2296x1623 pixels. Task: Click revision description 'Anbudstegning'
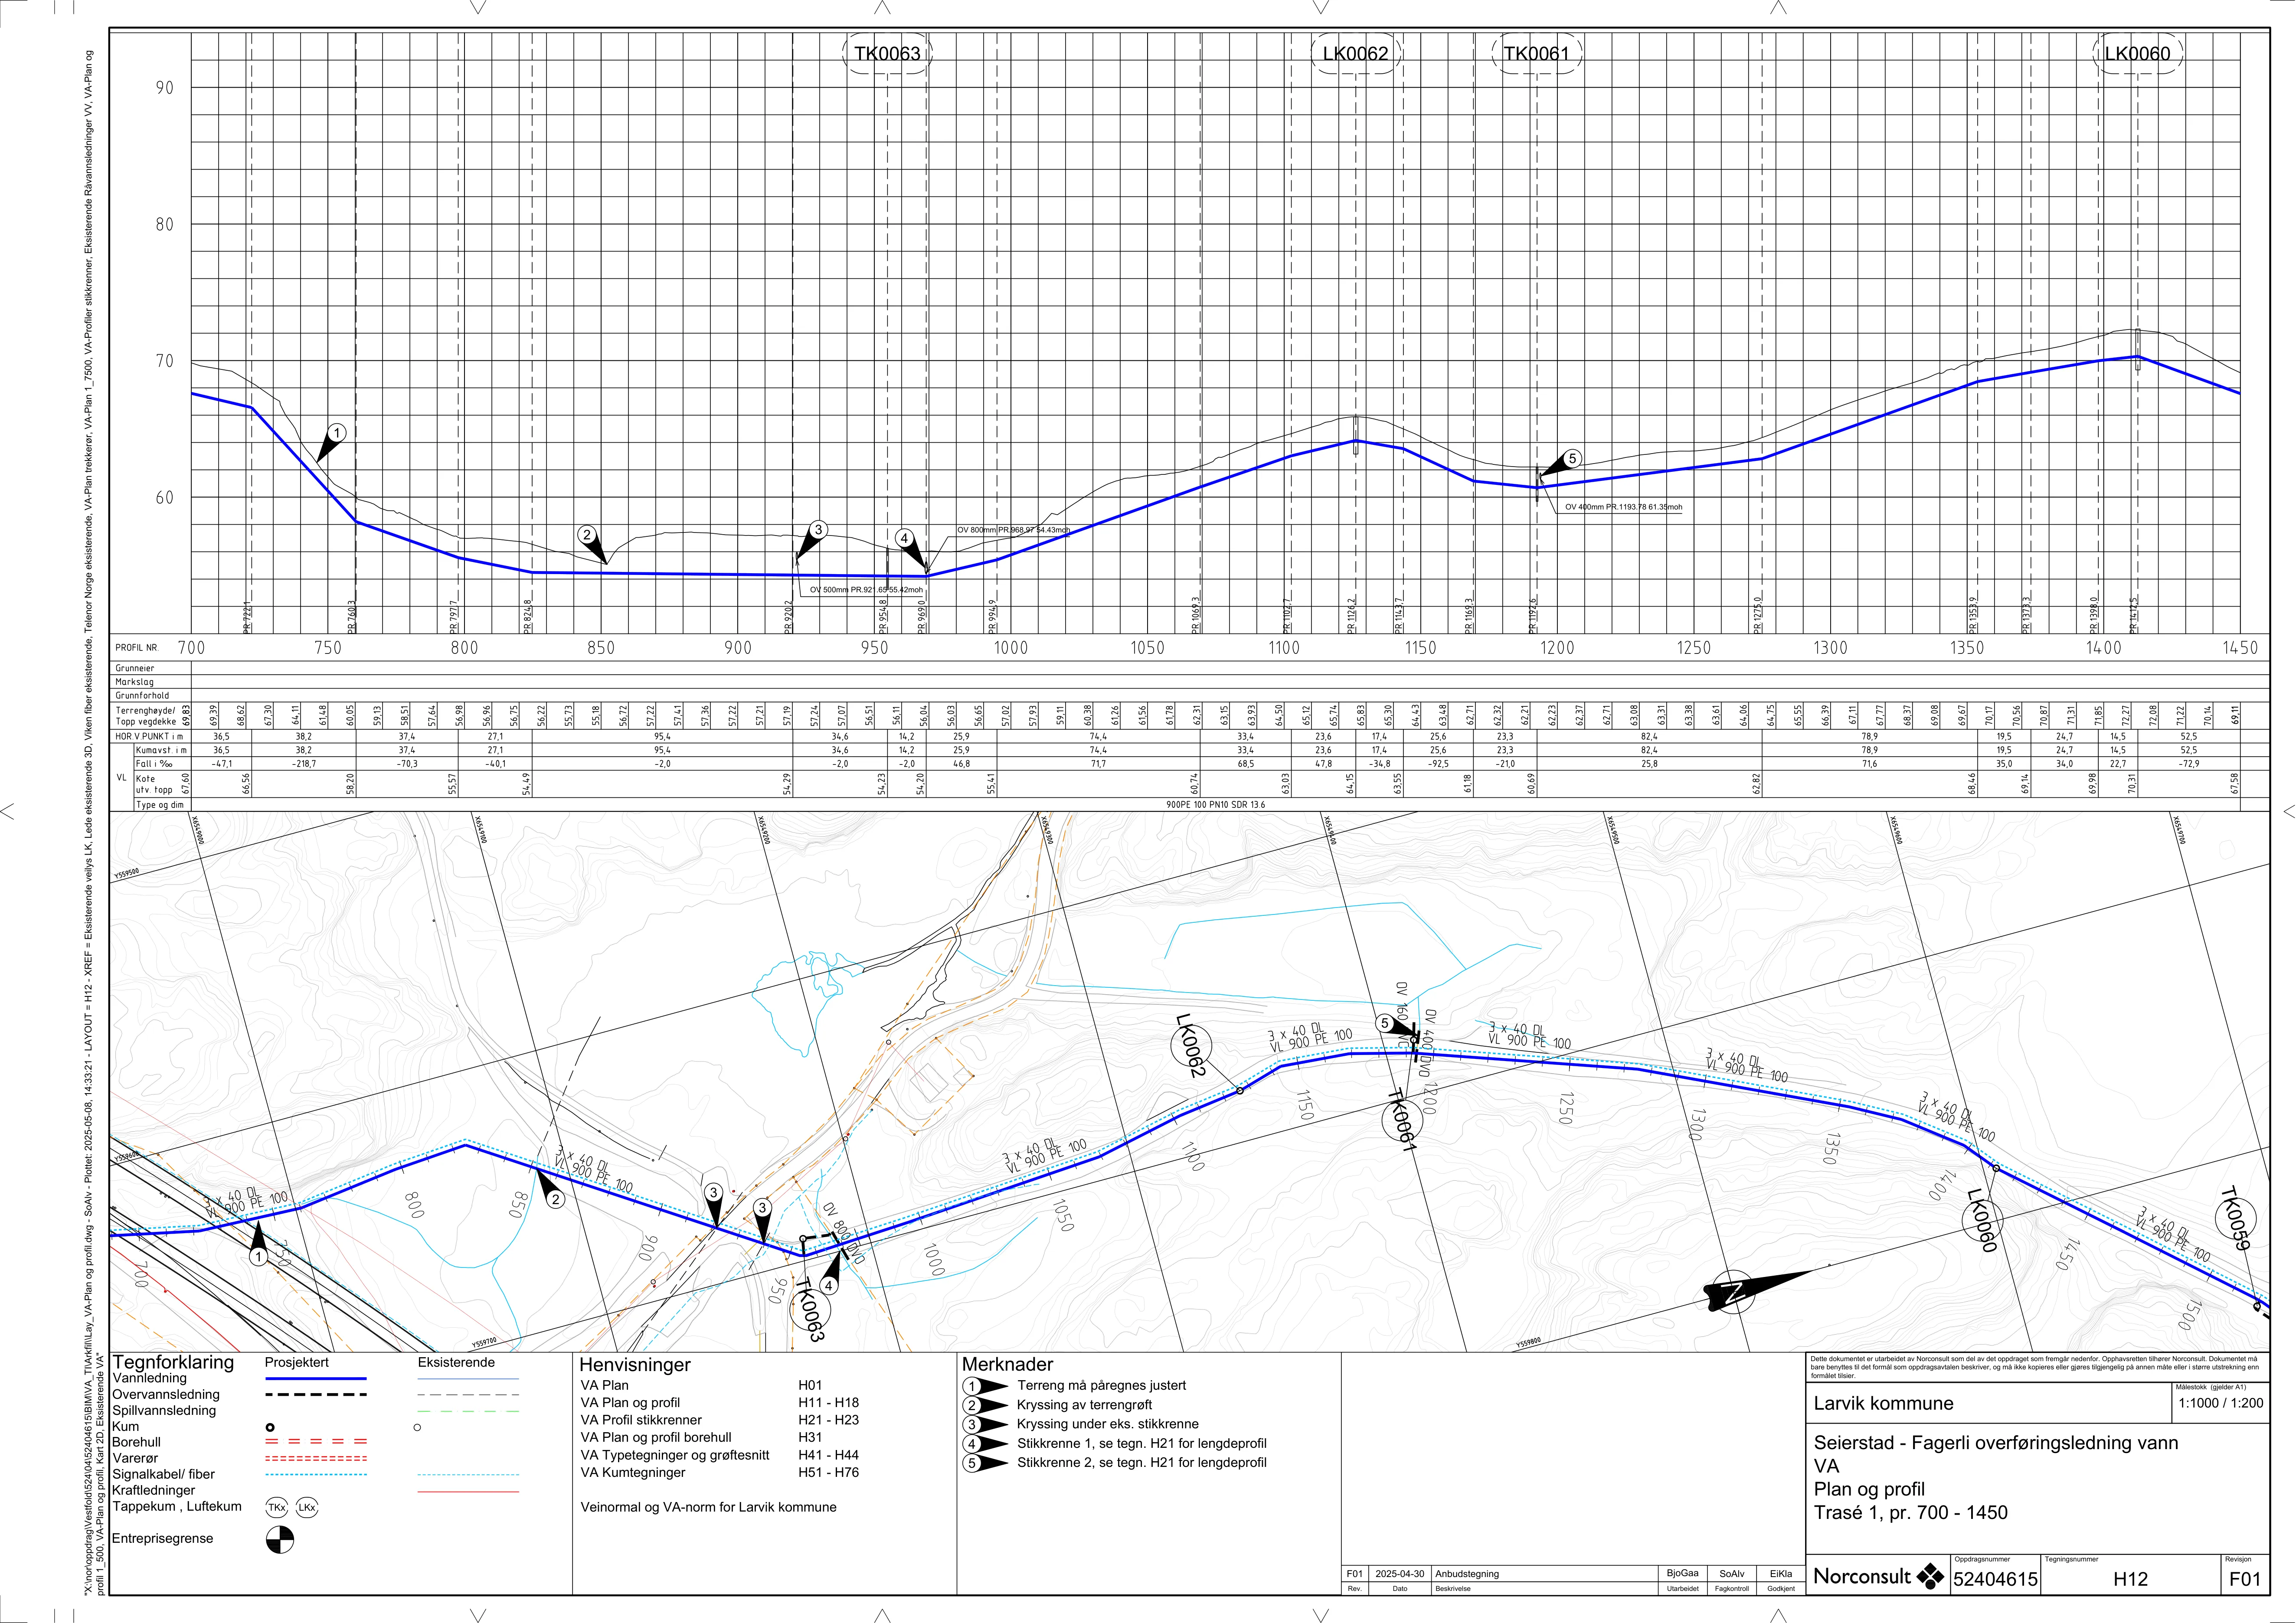[x=1467, y=1574]
